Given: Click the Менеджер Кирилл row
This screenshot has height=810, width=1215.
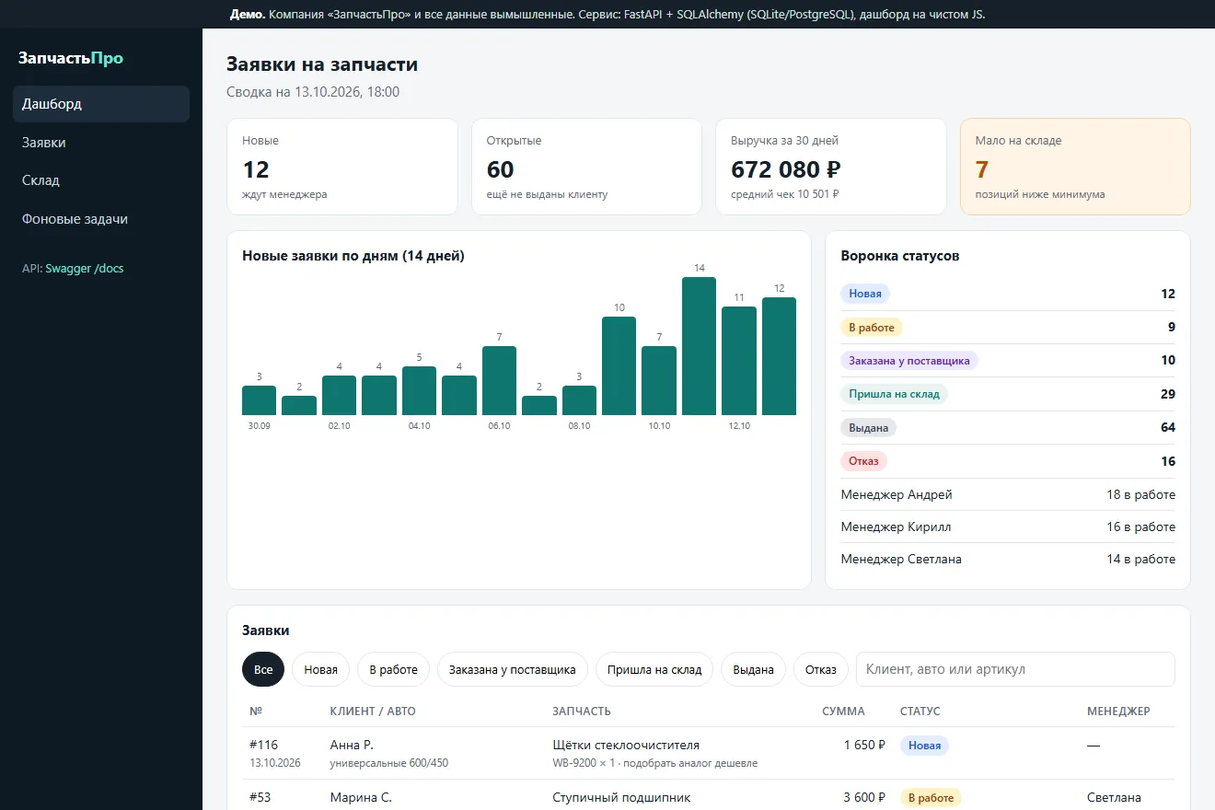Looking at the screenshot, I should click(x=1008, y=526).
